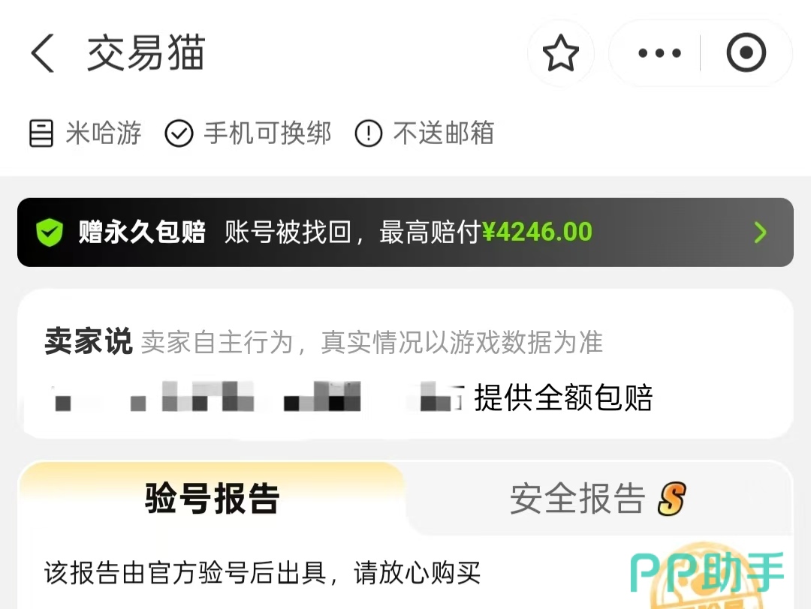Open the three-dot more options menu
This screenshot has height=609, width=811.
tap(659, 52)
